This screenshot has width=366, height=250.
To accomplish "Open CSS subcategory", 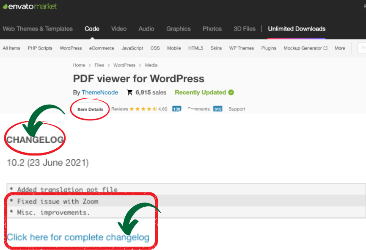I will pos(155,48).
